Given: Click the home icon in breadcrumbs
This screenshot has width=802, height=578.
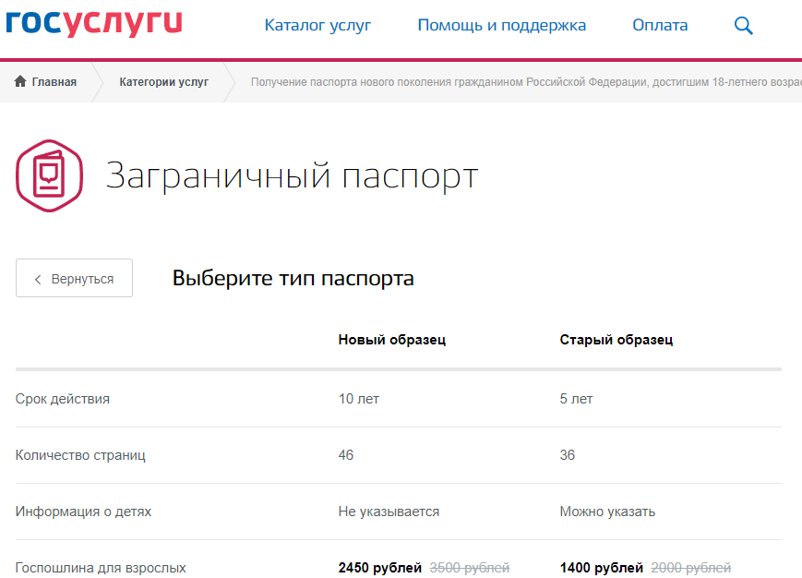Looking at the screenshot, I should click(x=20, y=81).
